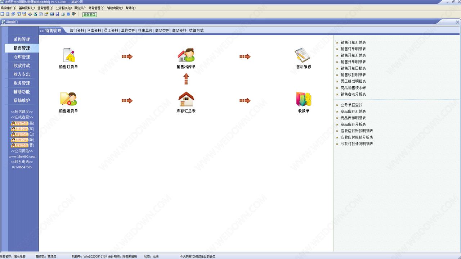Open the 商品库存分析表 report link

click(353, 124)
